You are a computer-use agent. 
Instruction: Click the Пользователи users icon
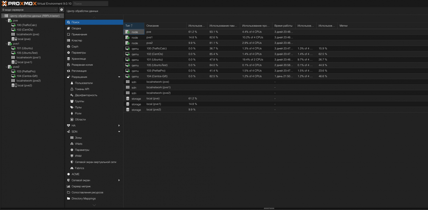[x=72, y=83]
